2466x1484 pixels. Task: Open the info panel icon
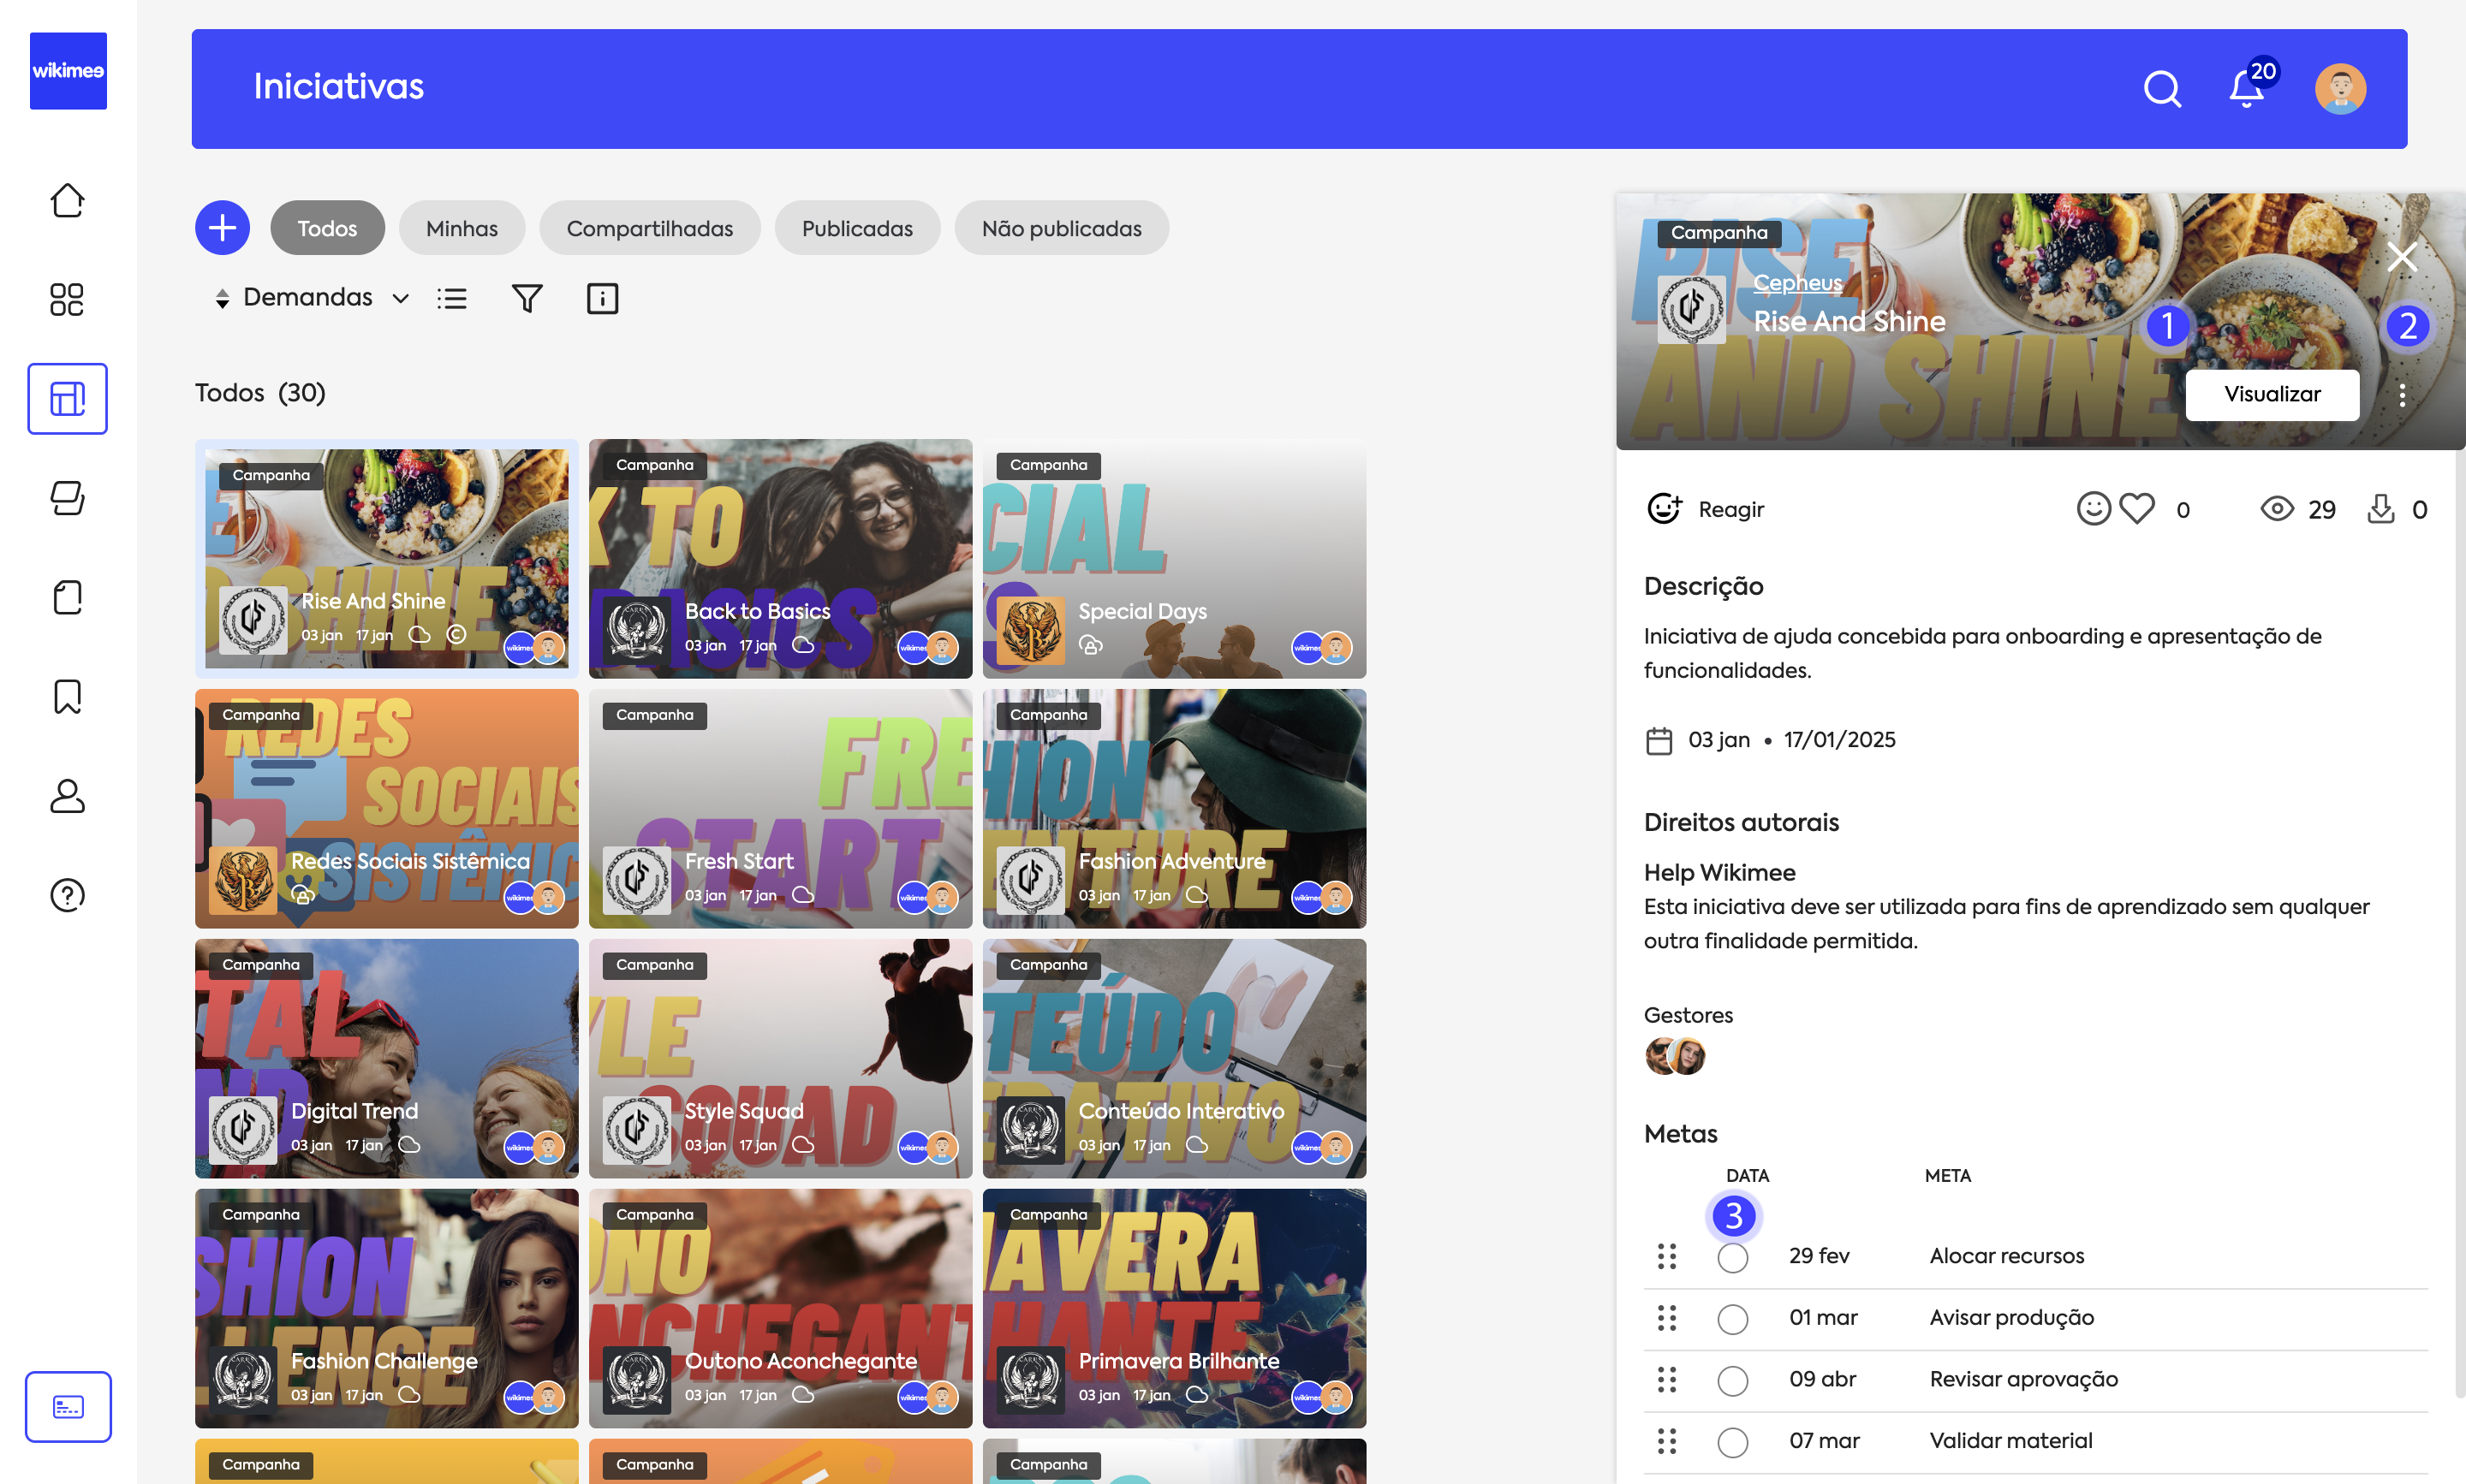[602, 298]
